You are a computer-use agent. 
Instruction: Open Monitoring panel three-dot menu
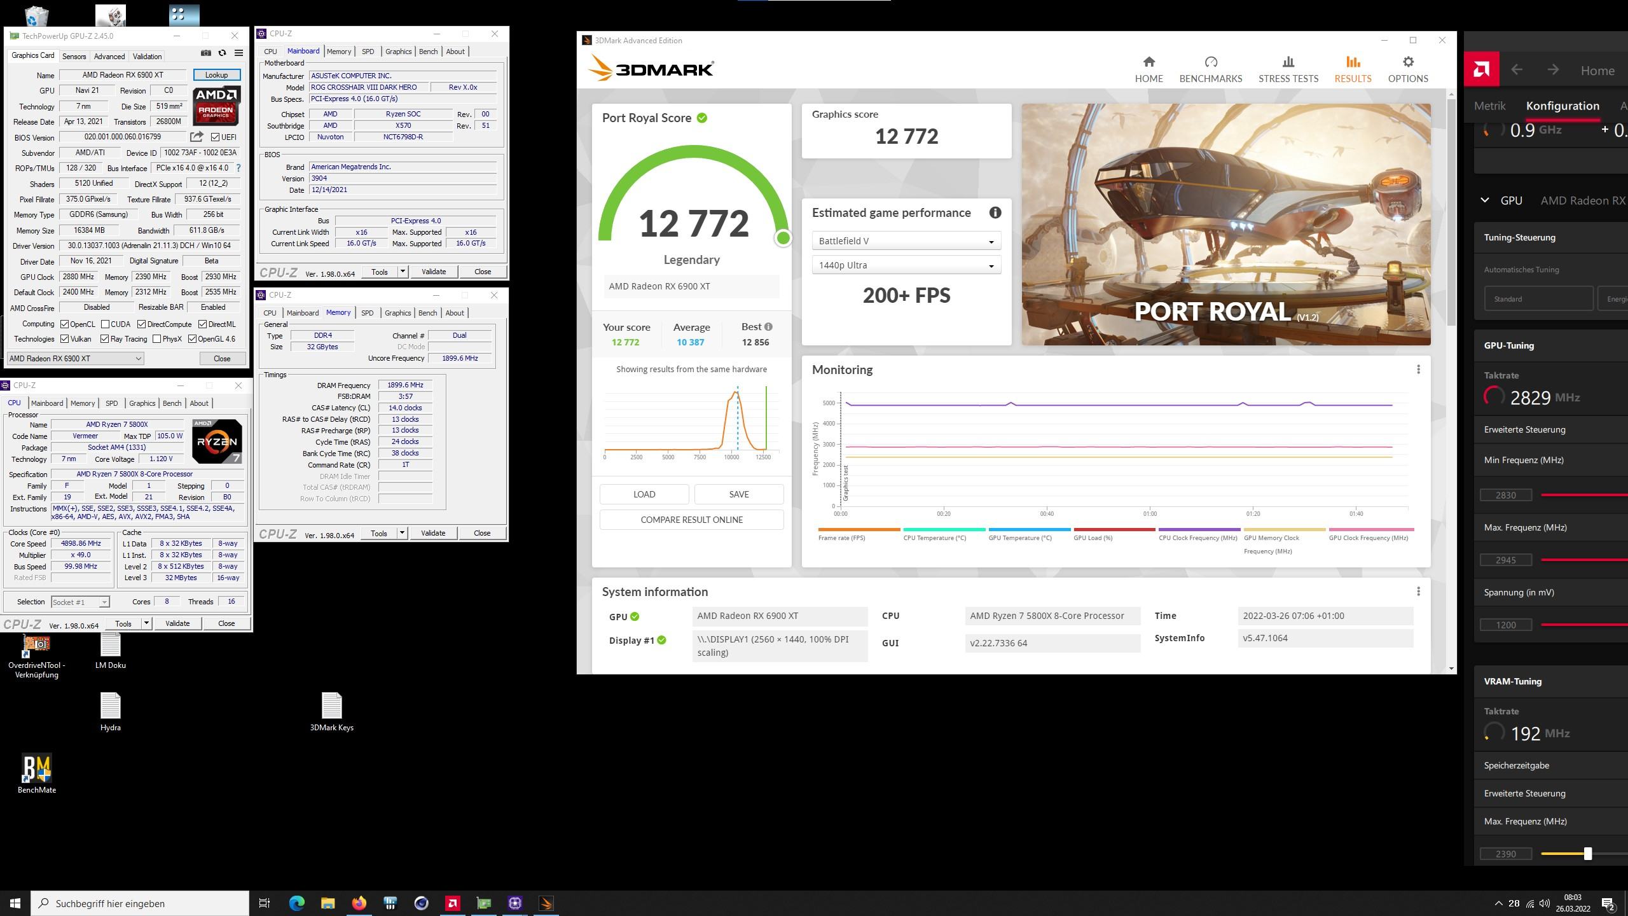[x=1418, y=370]
